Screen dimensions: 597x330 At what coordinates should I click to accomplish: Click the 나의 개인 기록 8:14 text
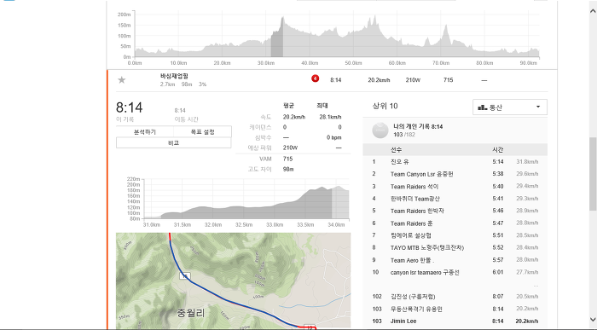pyautogui.click(x=418, y=127)
